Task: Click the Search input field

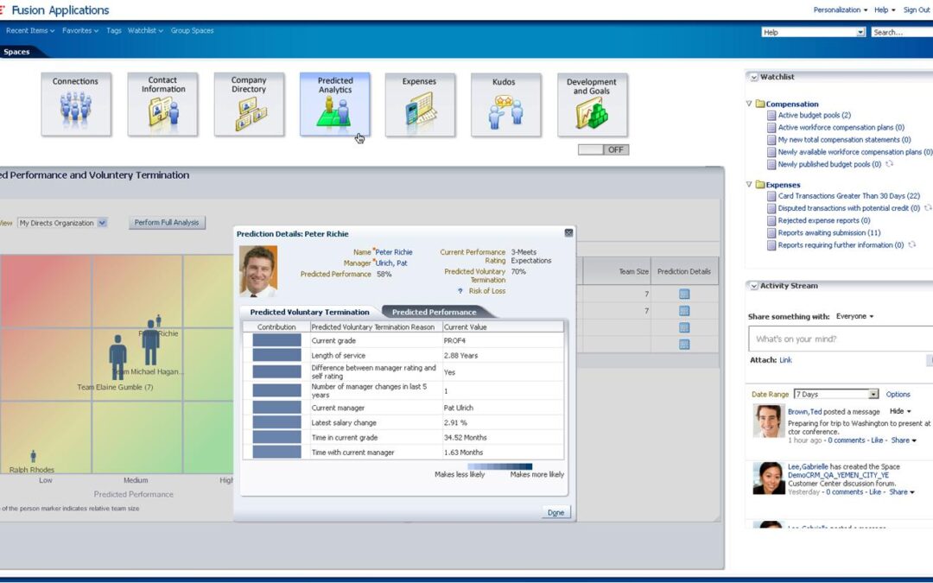Action: click(x=902, y=32)
